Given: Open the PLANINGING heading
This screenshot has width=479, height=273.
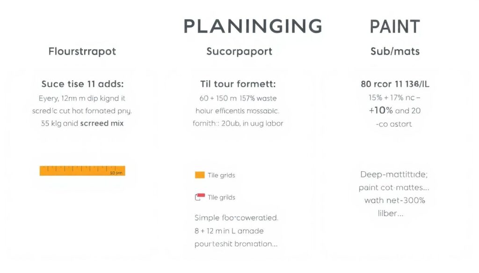Looking at the screenshot, I should (253, 27).
